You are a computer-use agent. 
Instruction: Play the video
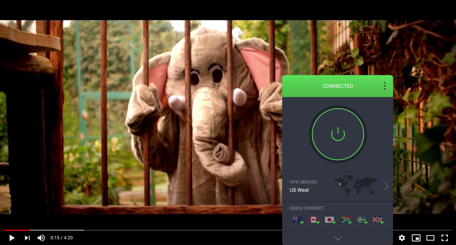pyautogui.click(x=12, y=238)
